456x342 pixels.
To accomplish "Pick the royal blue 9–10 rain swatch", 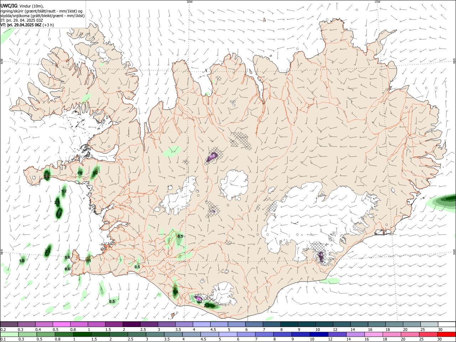I will (x=301, y=334).
